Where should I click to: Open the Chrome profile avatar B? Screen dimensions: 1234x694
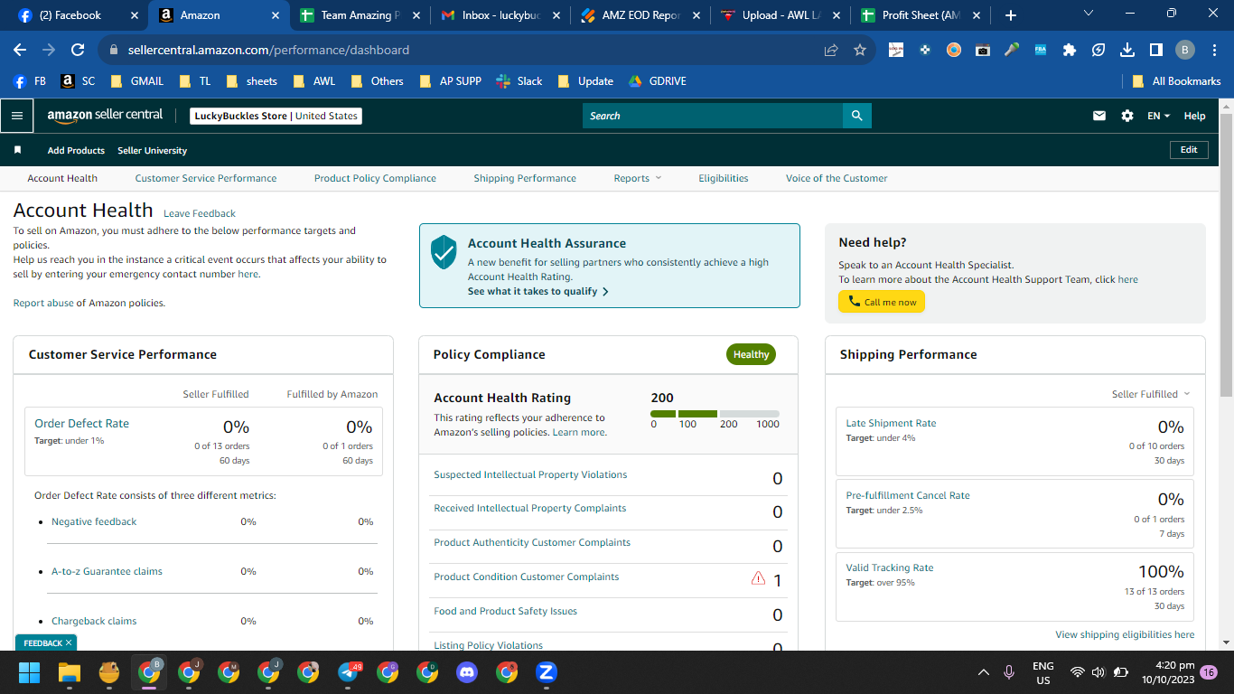coord(1184,50)
